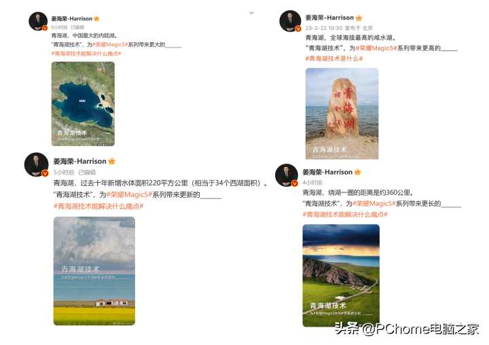Click crown badge beside top-right username
The height and width of the screenshot is (345, 489).
(359, 18)
